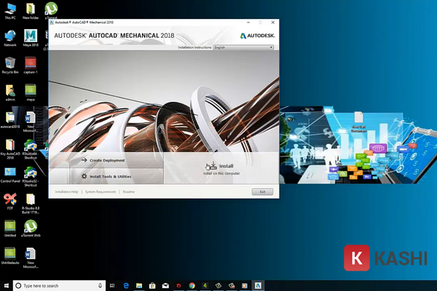Open the Recycle Bin desktop icon
Screen dimensions: 437x291
pyautogui.click(x=10, y=63)
